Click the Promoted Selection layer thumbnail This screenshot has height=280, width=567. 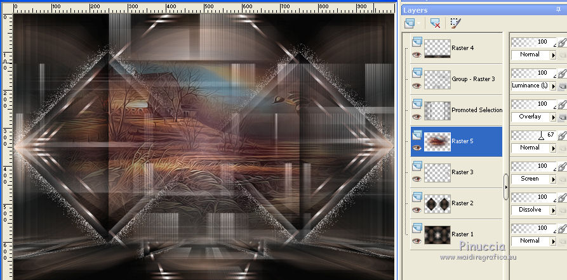(x=437, y=111)
